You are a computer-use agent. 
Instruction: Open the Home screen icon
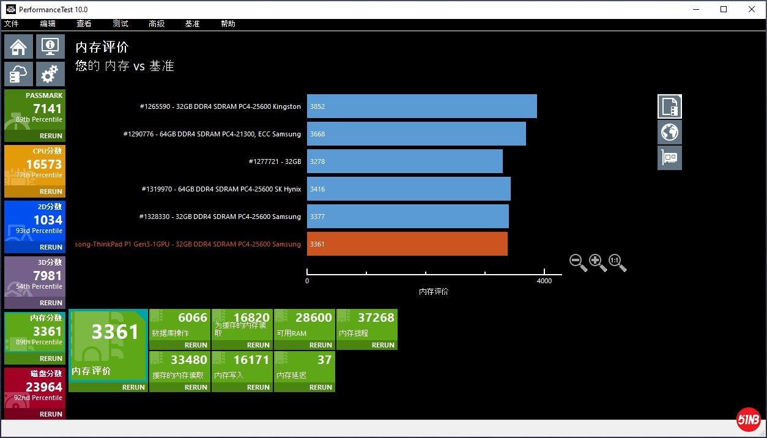(19, 47)
